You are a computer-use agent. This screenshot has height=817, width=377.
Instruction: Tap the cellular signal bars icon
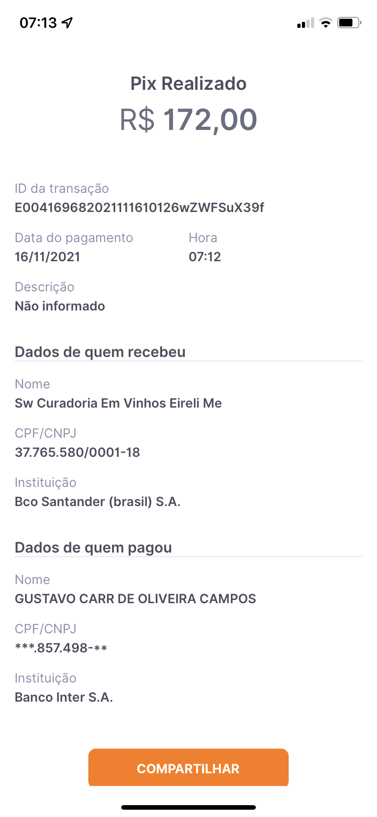(305, 23)
